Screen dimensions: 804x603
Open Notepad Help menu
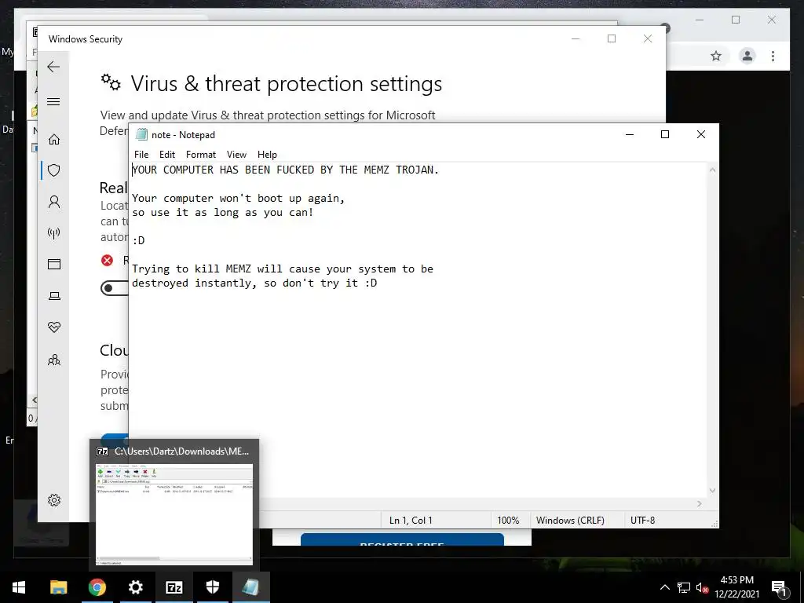[x=267, y=155]
